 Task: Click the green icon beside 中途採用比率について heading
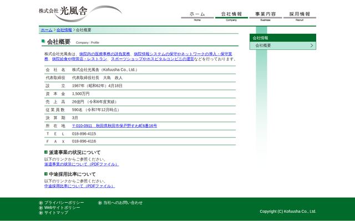pyautogui.click(x=46, y=174)
